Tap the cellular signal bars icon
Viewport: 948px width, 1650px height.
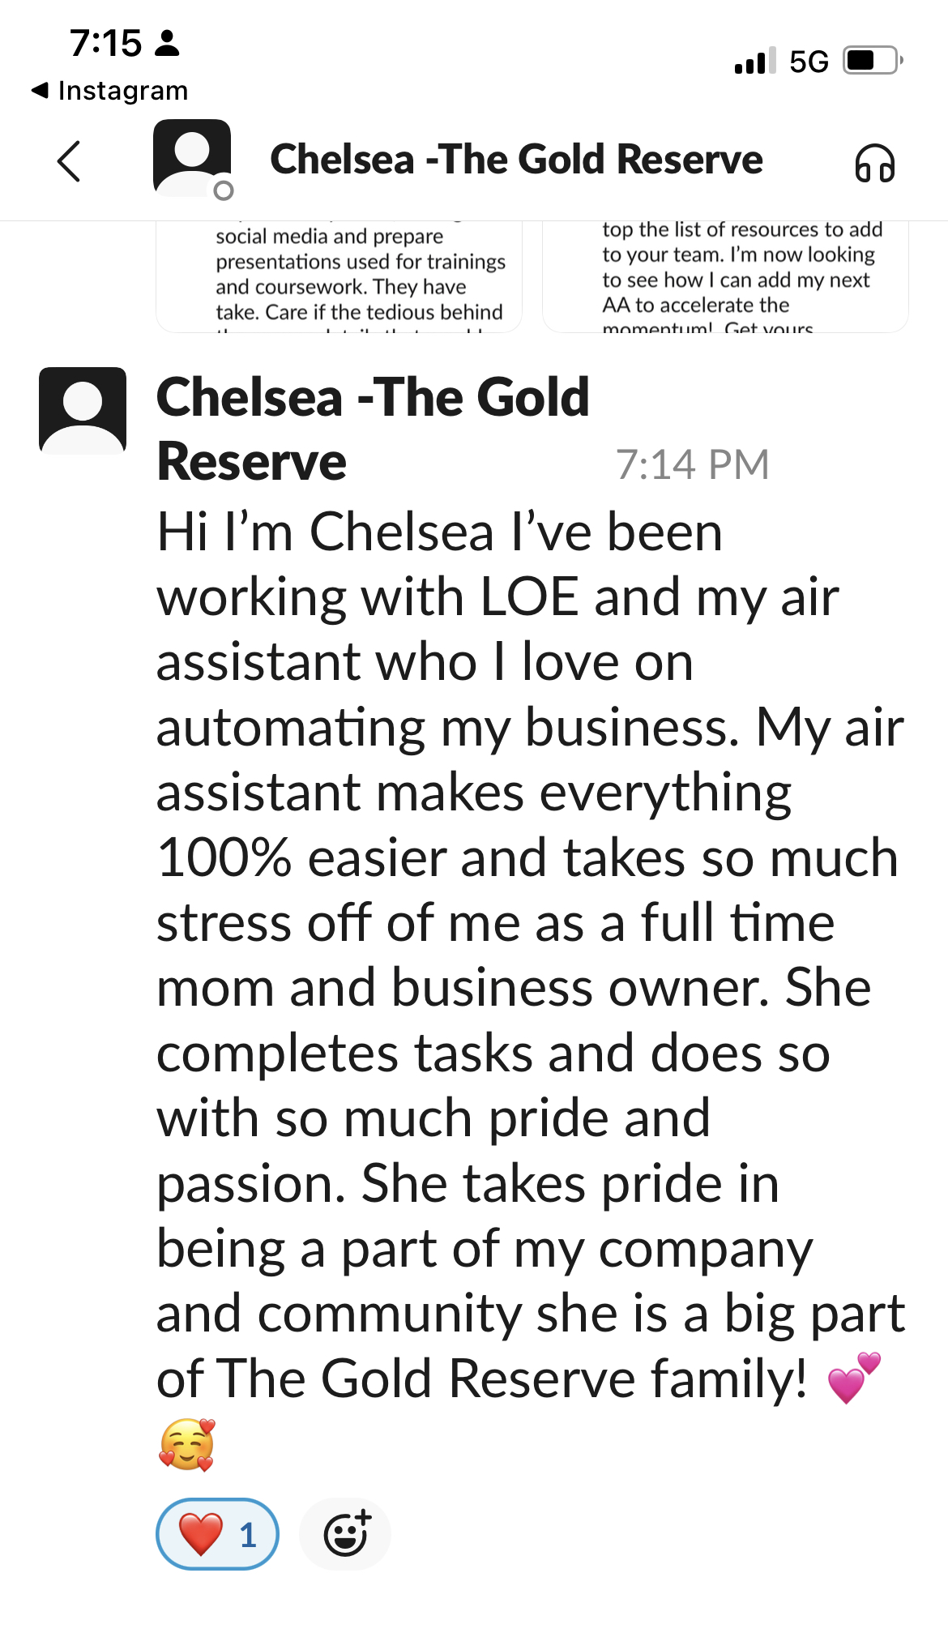[754, 62]
